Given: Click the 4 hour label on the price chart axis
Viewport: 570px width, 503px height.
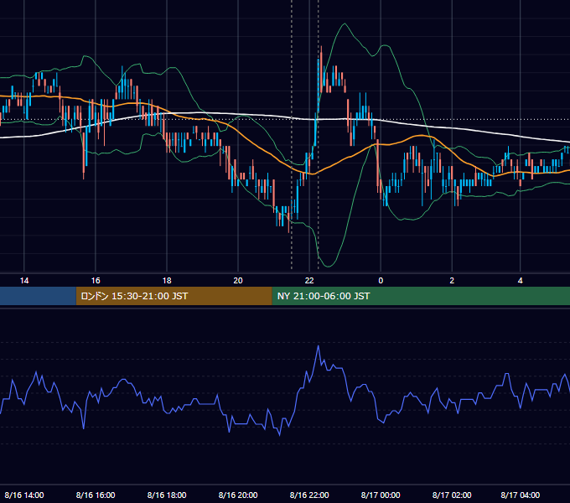Looking at the screenshot, I should (x=521, y=281).
